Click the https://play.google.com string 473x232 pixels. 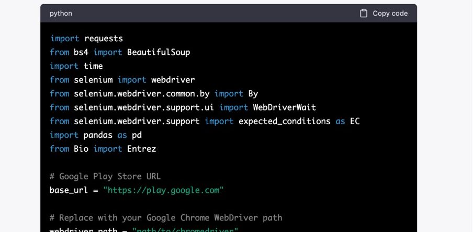click(163, 190)
